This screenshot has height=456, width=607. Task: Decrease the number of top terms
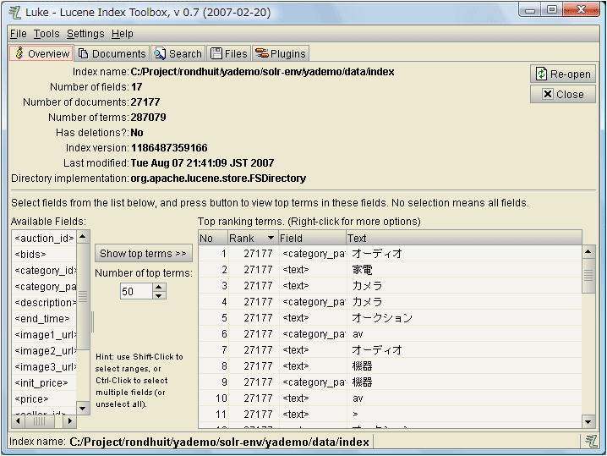click(159, 295)
